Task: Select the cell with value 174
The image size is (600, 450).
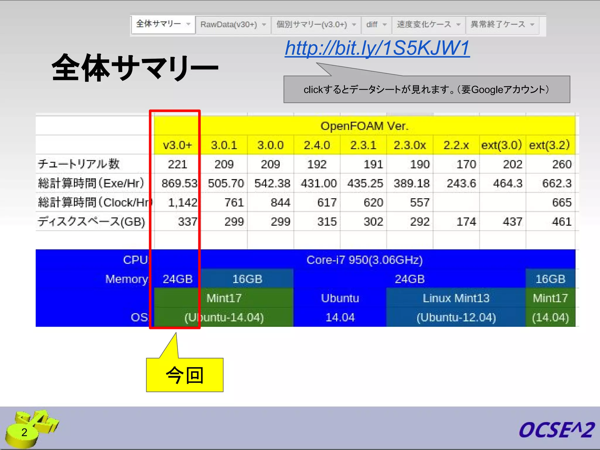Action: click(x=456, y=221)
